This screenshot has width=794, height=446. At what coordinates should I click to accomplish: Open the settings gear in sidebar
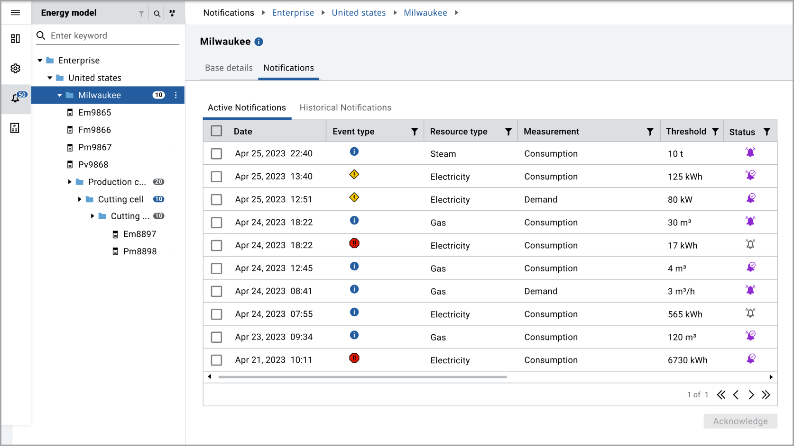15,69
